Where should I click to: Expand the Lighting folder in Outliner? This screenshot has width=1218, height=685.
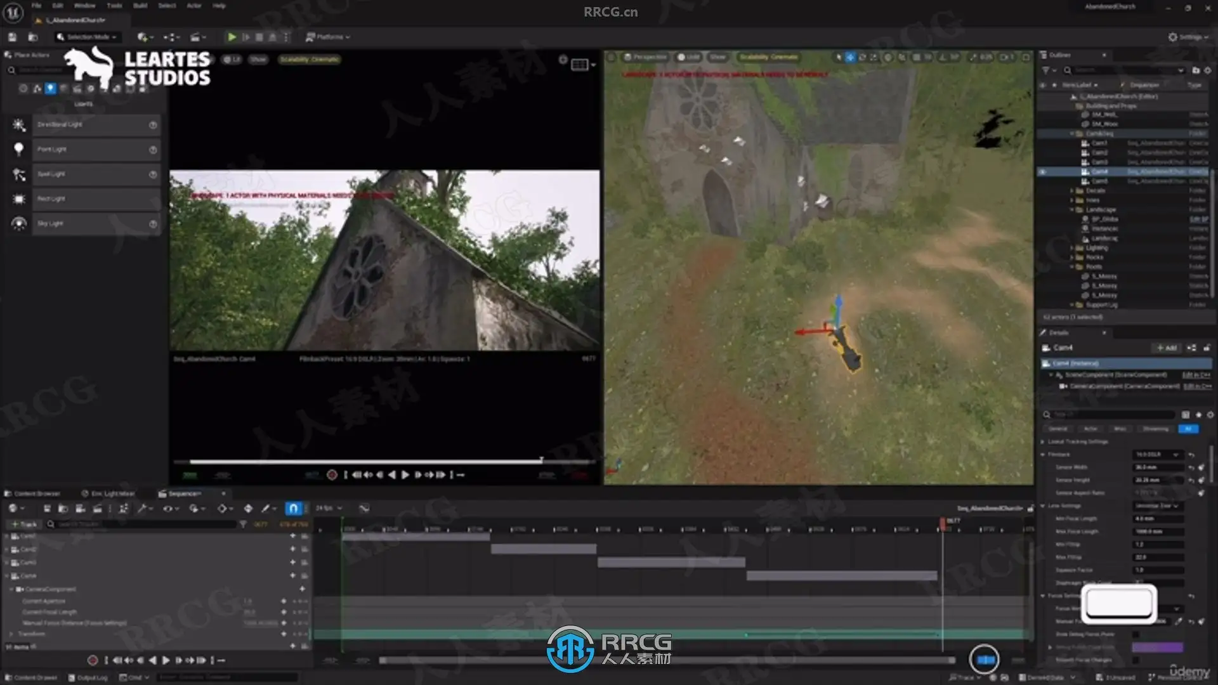click(1072, 248)
